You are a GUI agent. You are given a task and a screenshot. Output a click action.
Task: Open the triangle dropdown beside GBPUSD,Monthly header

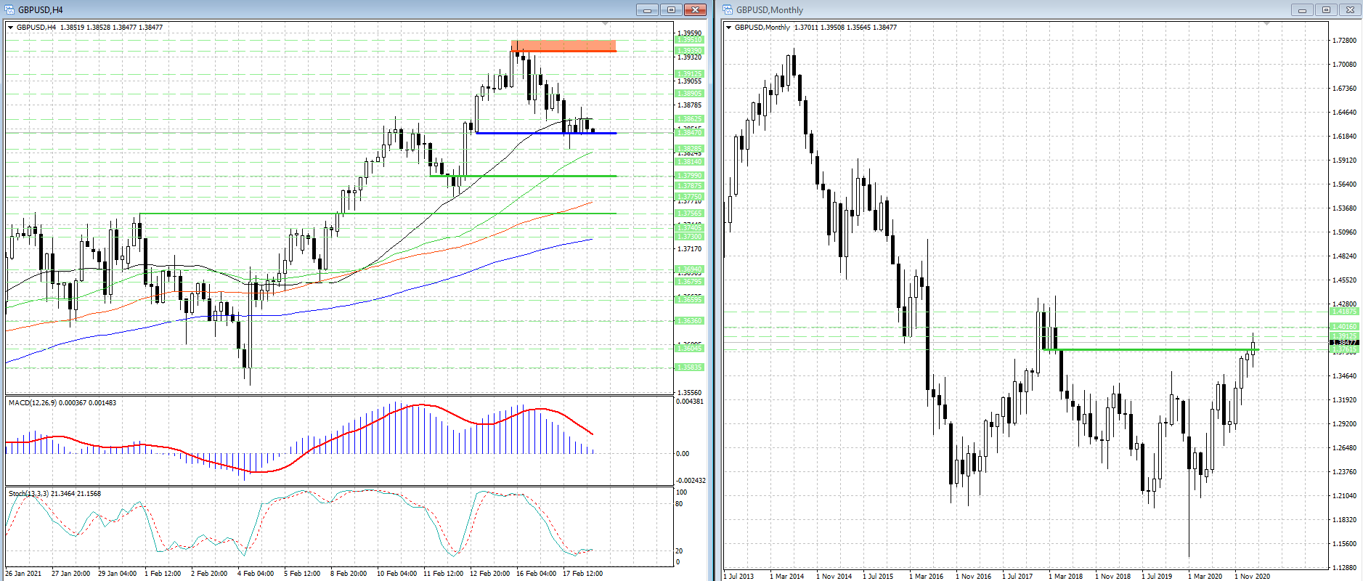[729, 28]
